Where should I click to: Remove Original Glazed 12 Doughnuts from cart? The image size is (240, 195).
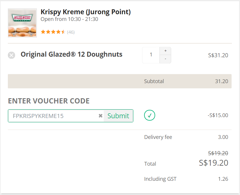tap(12, 55)
